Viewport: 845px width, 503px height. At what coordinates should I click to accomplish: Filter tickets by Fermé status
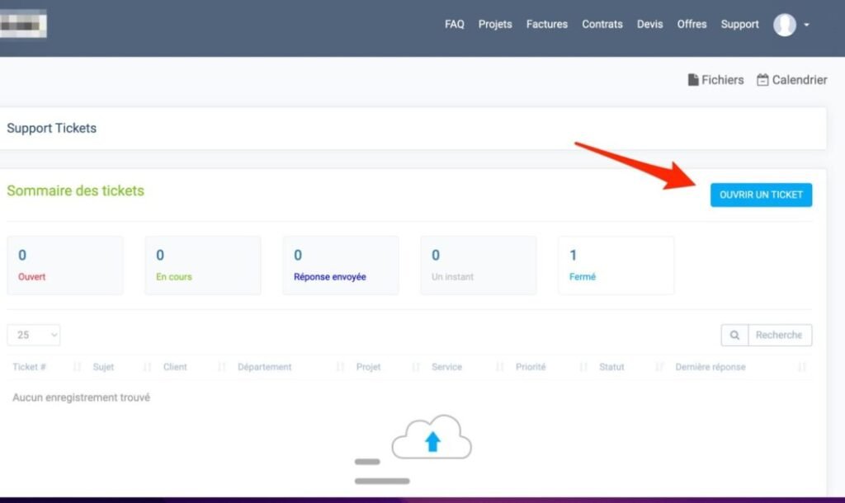point(616,266)
